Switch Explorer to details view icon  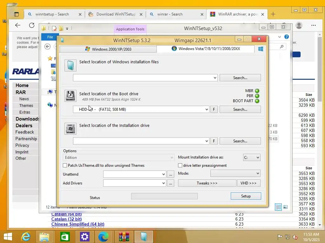278,207
